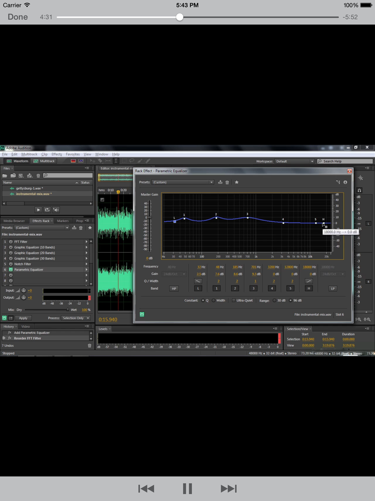Tap Done to close the video

[18, 17]
